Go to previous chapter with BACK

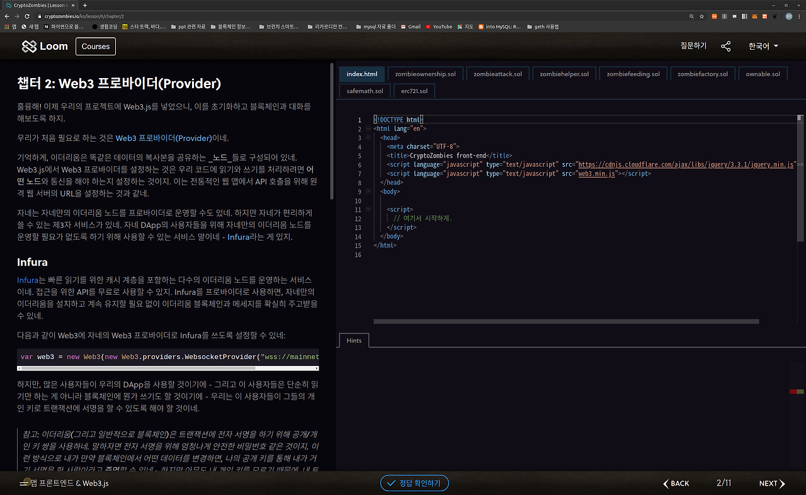pyautogui.click(x=676, y=484)
